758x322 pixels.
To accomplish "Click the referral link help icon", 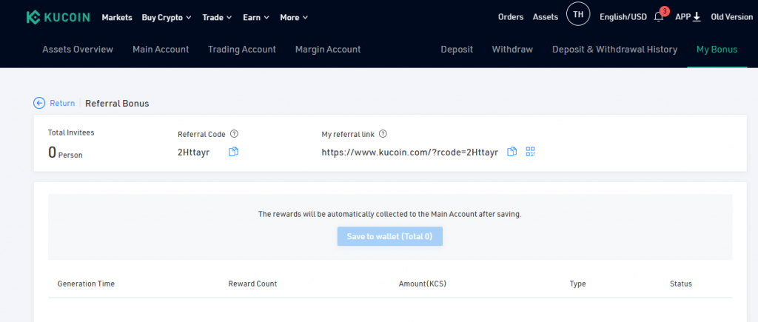I will [383, 134].
